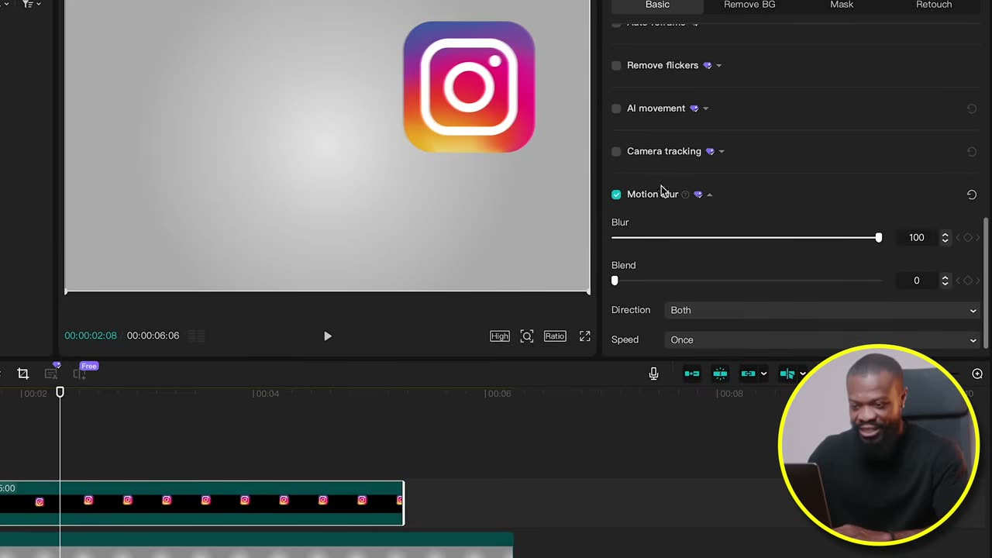Image resolution: width=992 pixels, height=558 pixels.
Task: Toggle the auto snapping icon
Action: (x=720, y=374)
